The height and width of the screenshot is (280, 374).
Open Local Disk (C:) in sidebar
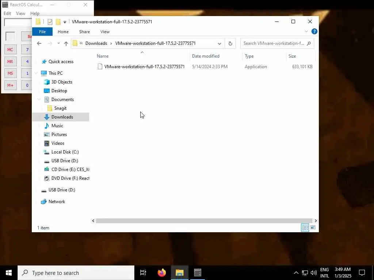tap(65, 152)
